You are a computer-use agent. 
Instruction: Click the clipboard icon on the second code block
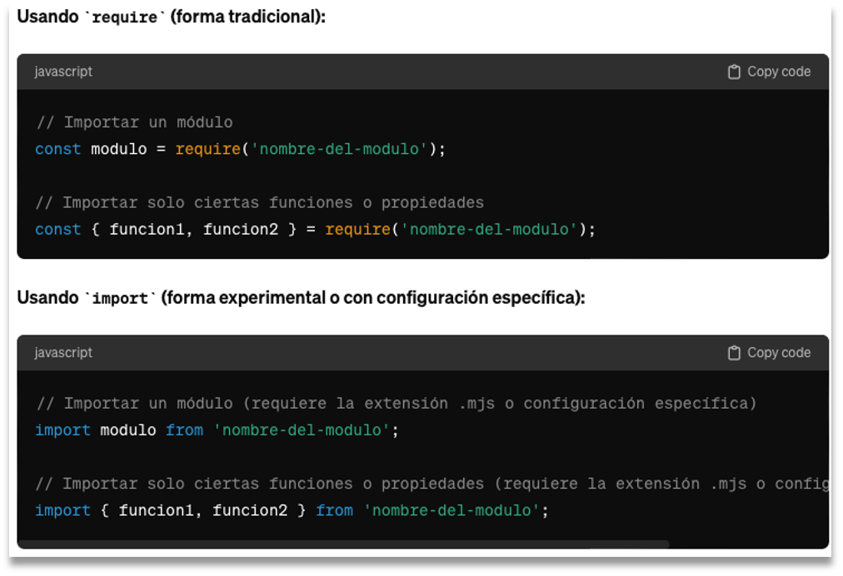(x=733, y=352)
